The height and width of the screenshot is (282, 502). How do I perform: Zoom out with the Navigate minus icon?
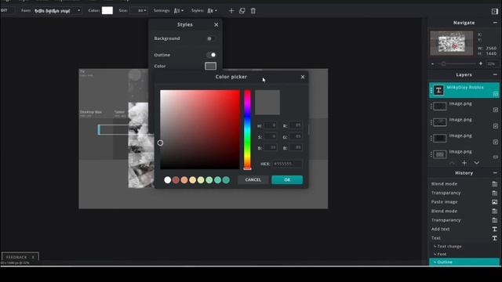click(432, 64)
